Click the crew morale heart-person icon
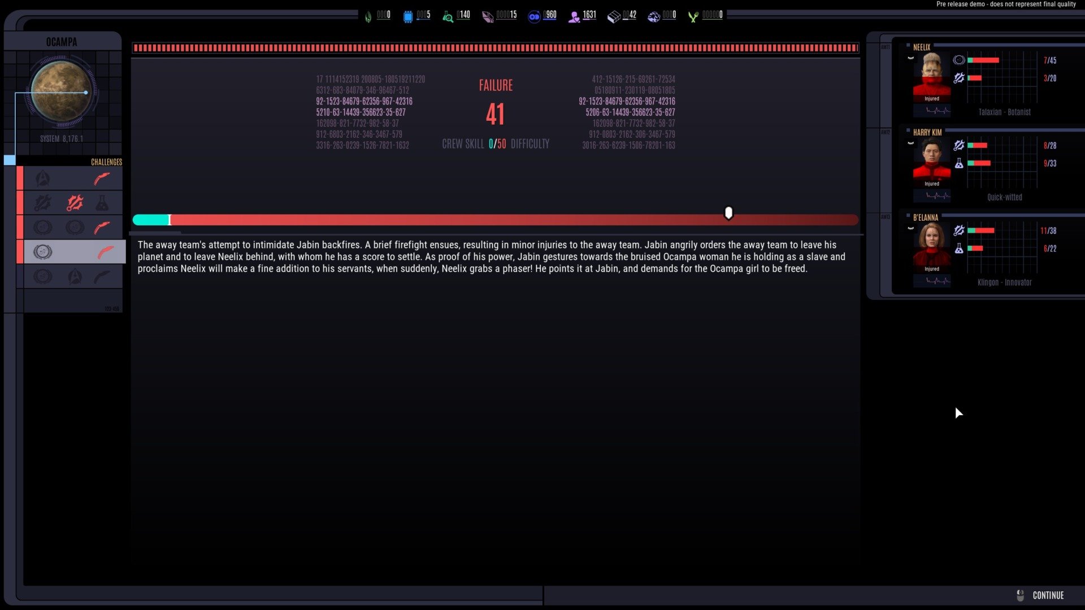The image size is (1085, 610). tap(574, 17)
